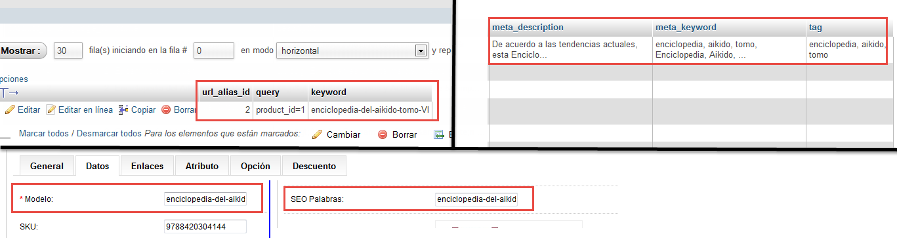This screenshot has width=897, height=238.
Task: Click into the SEO Palabras field
Action: point(476,199)
